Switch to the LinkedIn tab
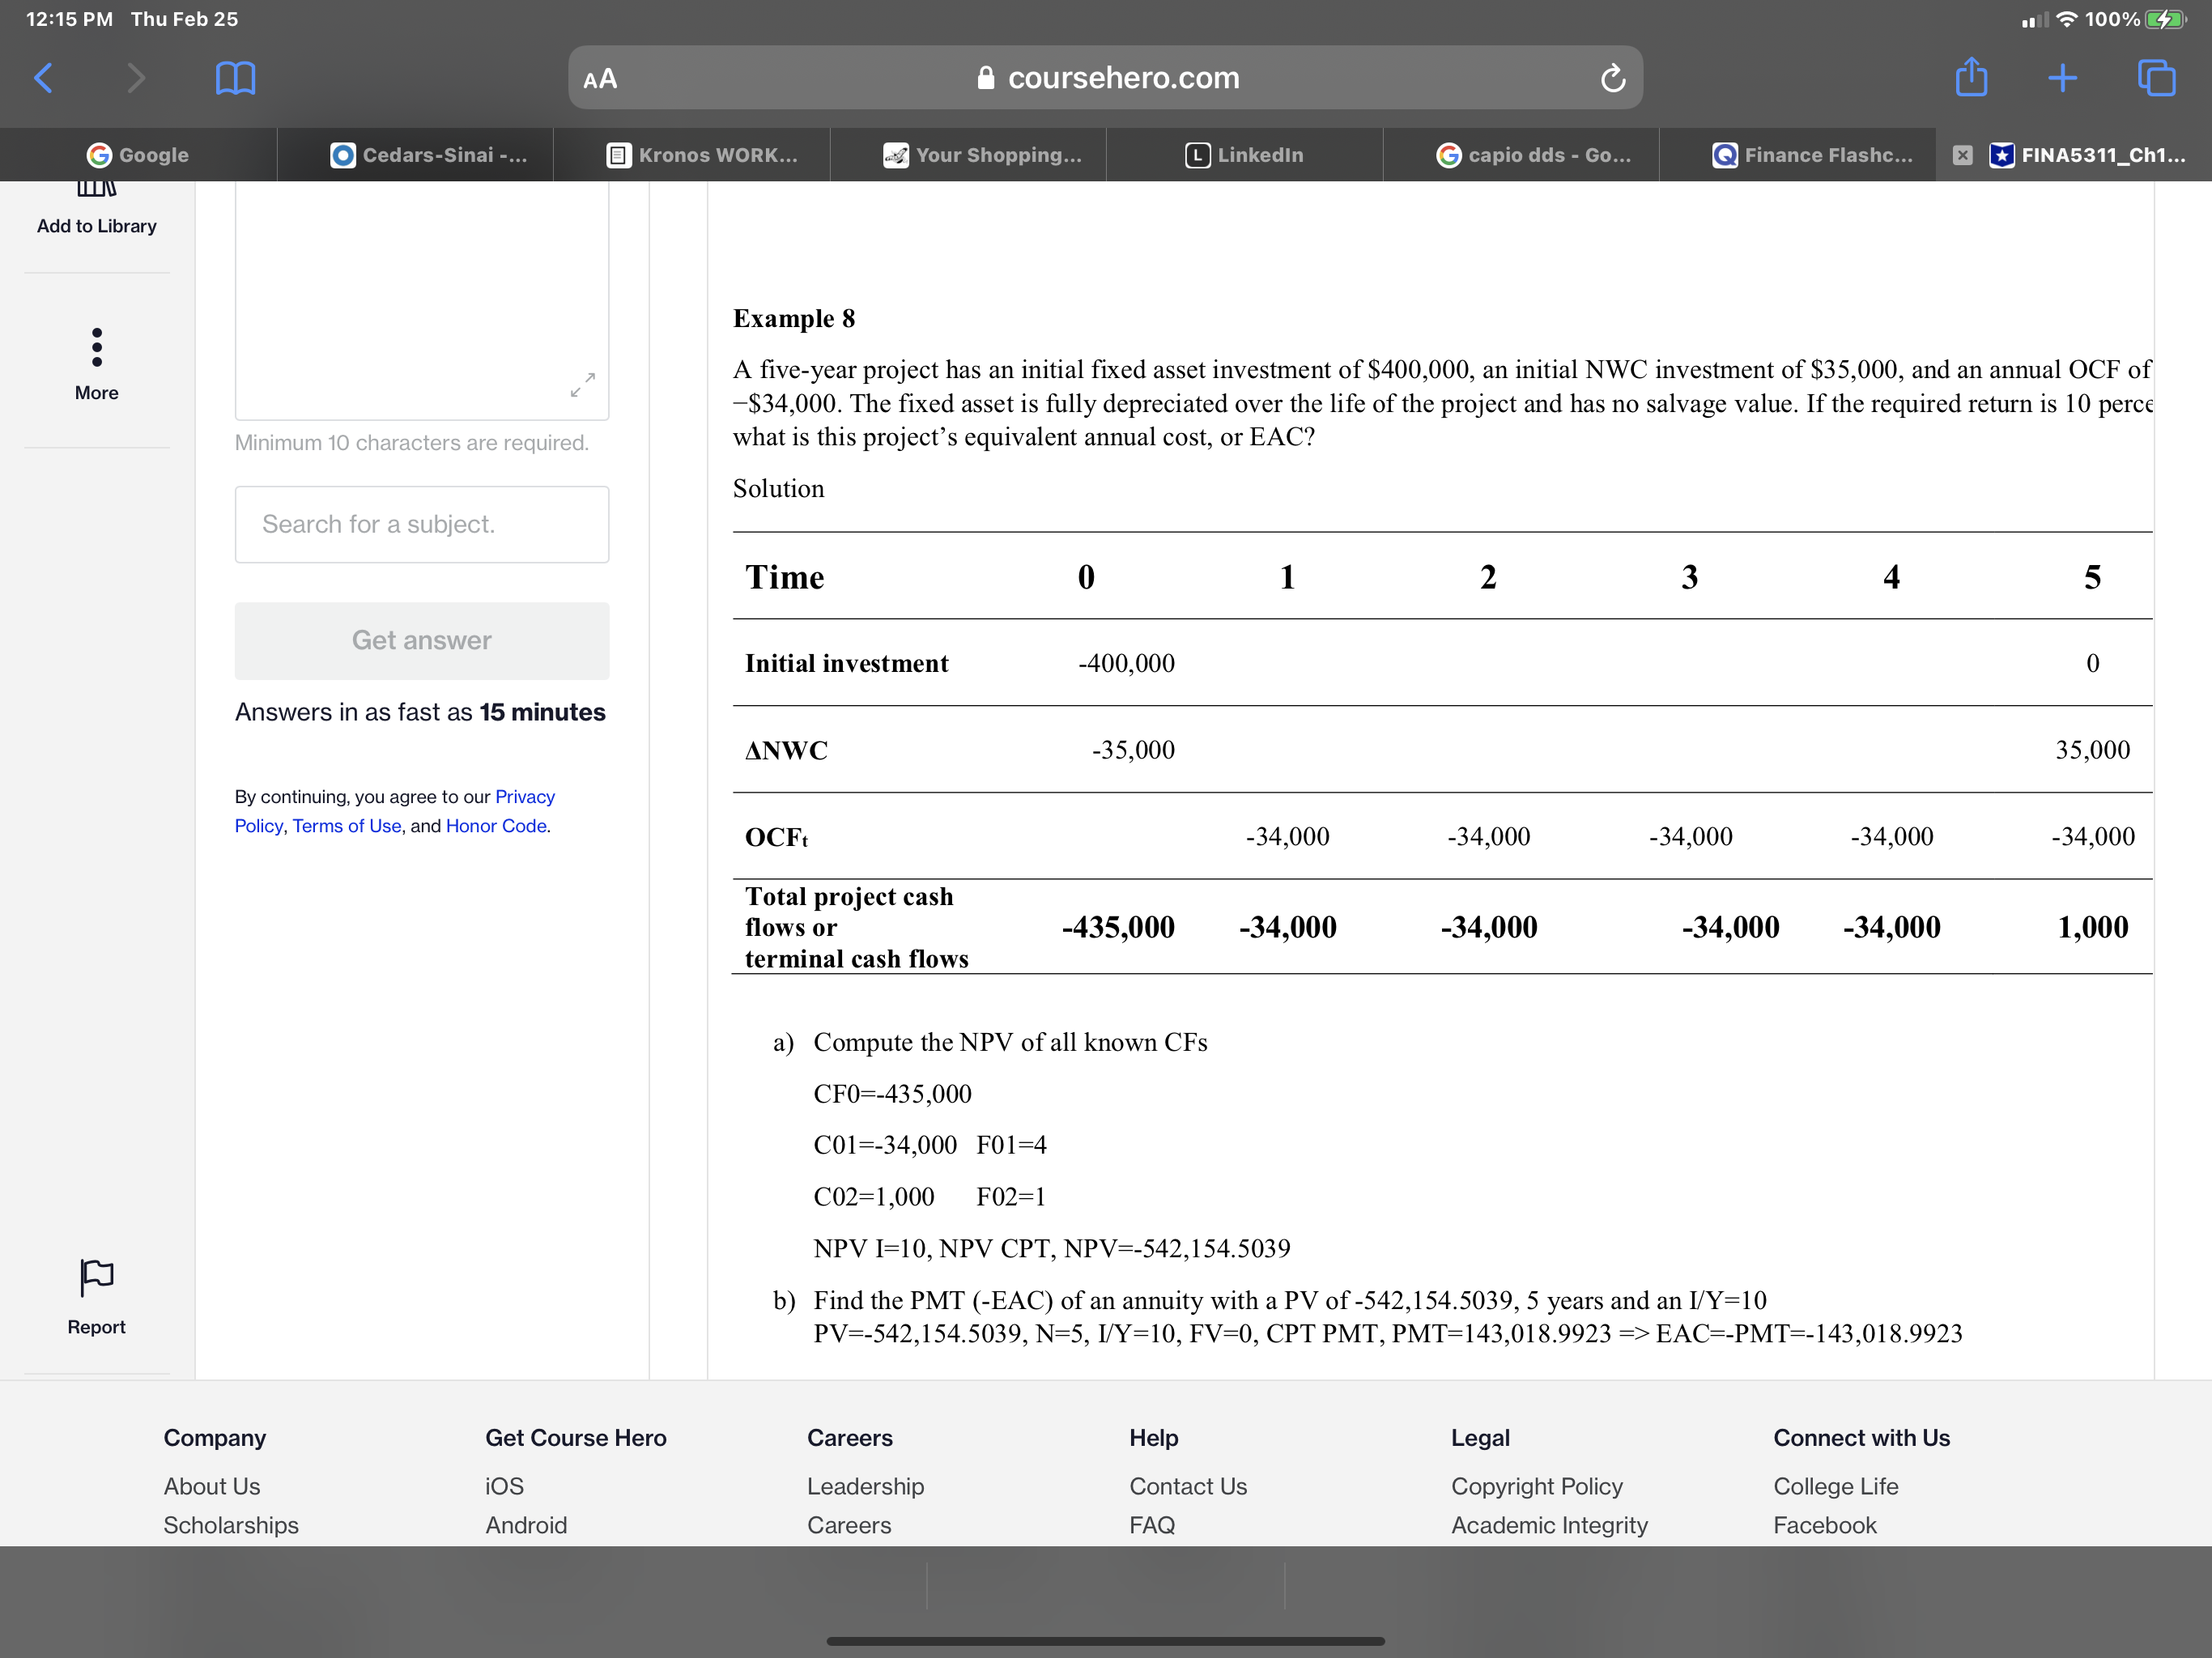2212x1658 pixels. point(1245,155)
